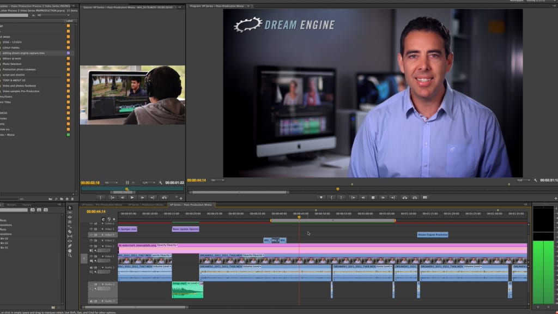Screen dimensions: 558x314
Task: Click the green label color swatch
Action: pos(68,135)
